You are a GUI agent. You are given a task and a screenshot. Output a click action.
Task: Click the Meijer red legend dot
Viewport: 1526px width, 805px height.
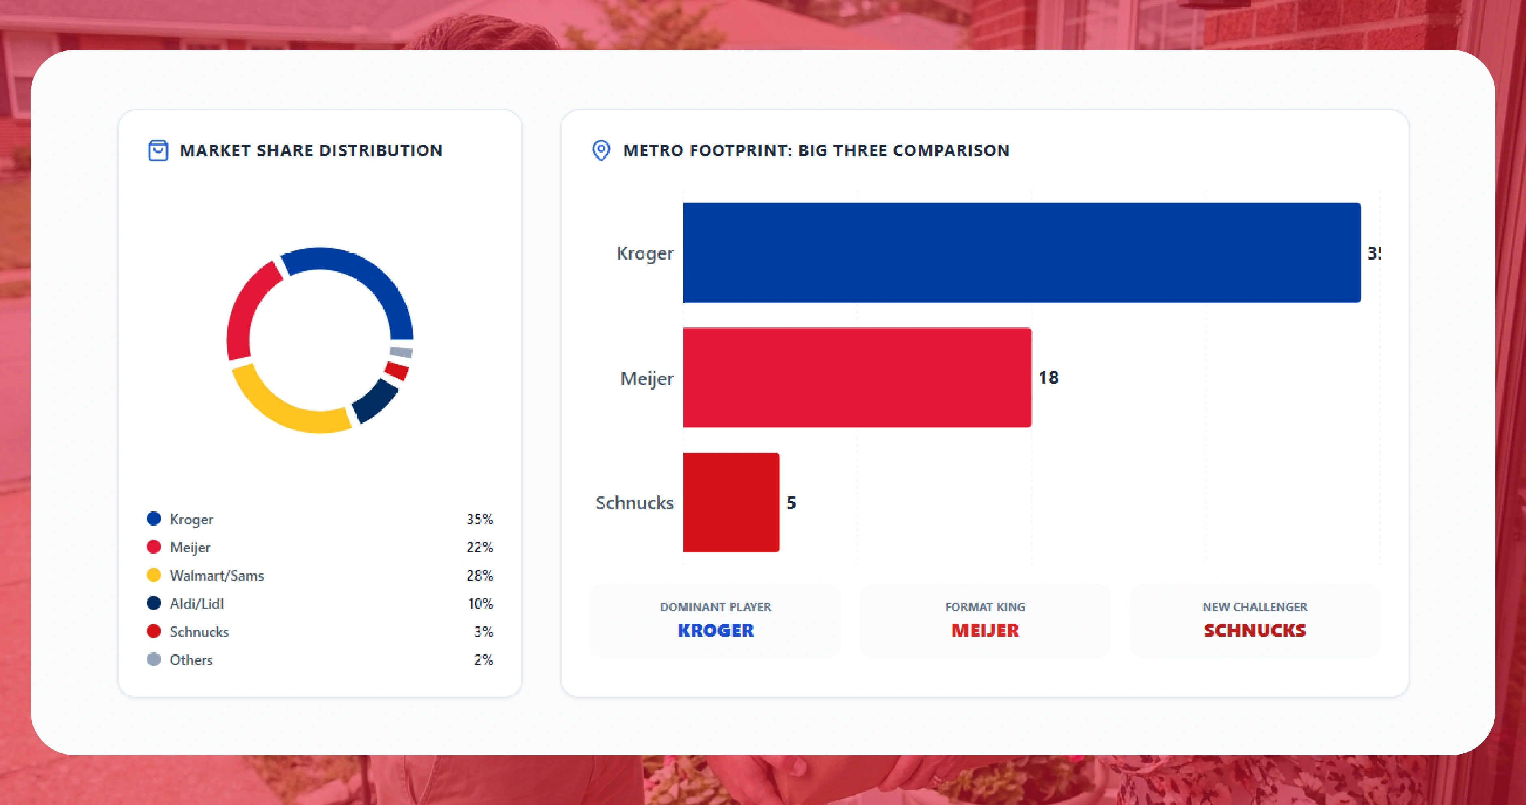pos(153,547)
